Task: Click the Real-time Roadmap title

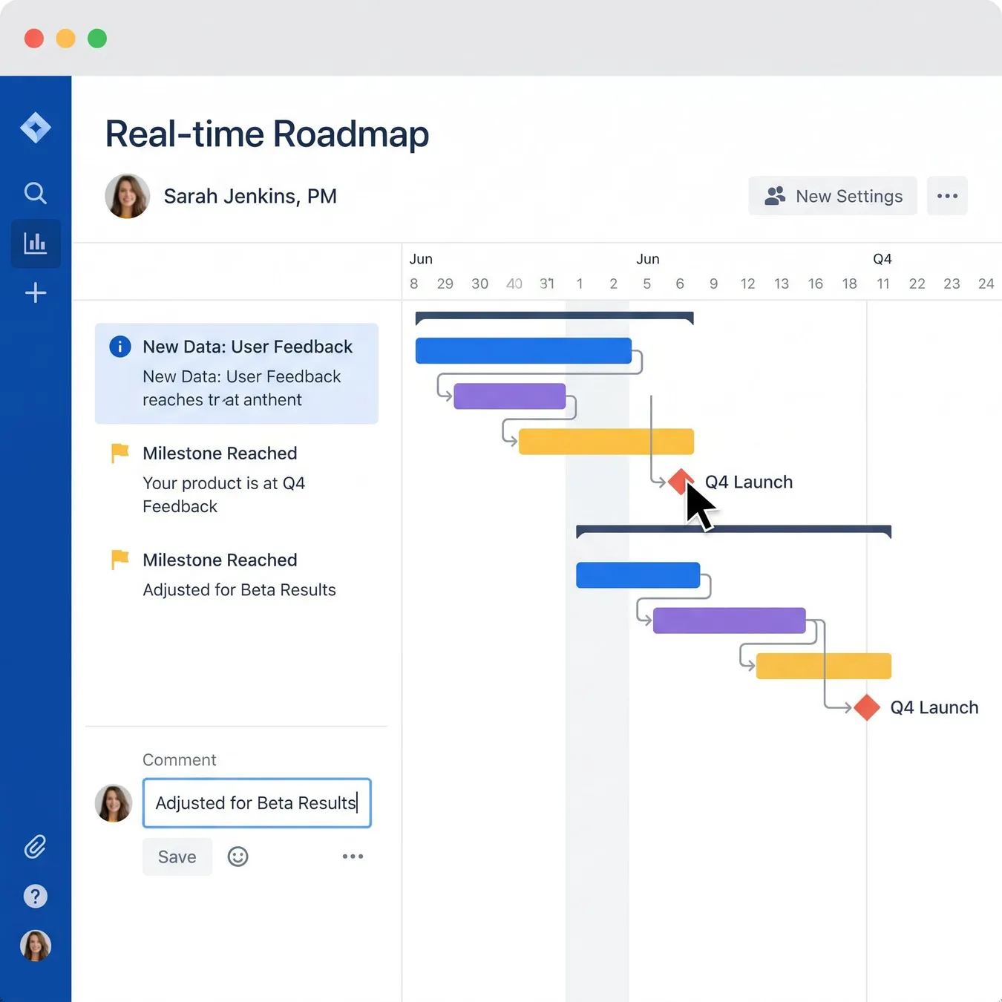Action: [267, 134]
